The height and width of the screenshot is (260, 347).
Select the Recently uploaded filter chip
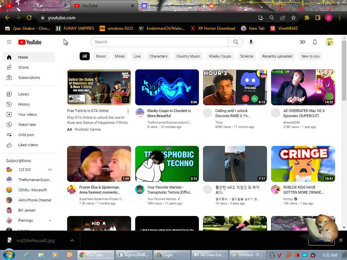pos(277,56)
